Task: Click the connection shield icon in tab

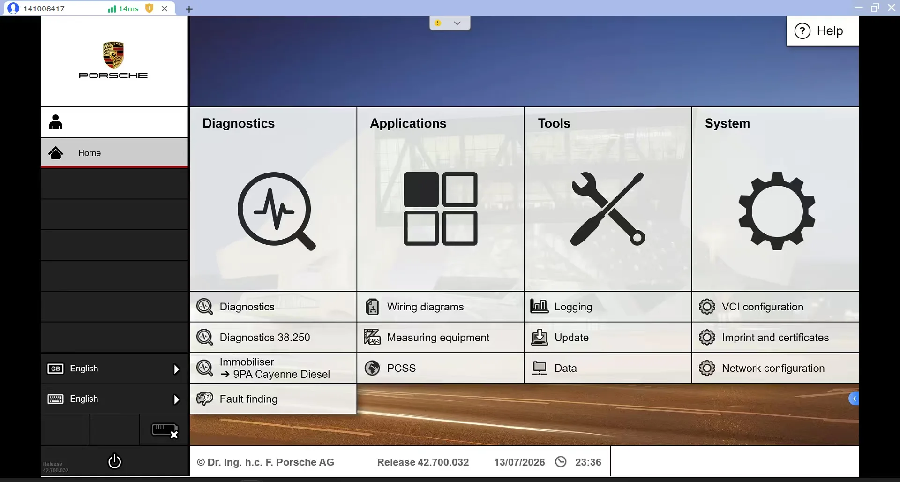Action: (150, 8)
